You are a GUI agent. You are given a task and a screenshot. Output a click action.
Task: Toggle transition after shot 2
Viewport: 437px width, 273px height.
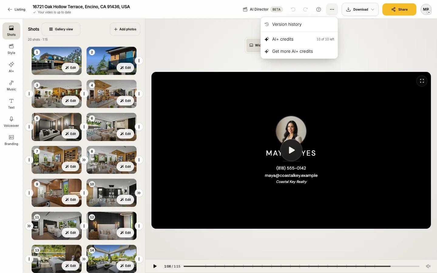(x=139, y=61)
